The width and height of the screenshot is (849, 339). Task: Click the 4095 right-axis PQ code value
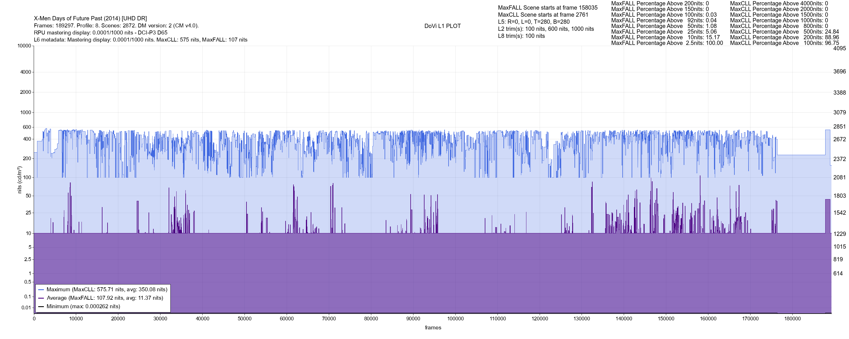[839, 48]
